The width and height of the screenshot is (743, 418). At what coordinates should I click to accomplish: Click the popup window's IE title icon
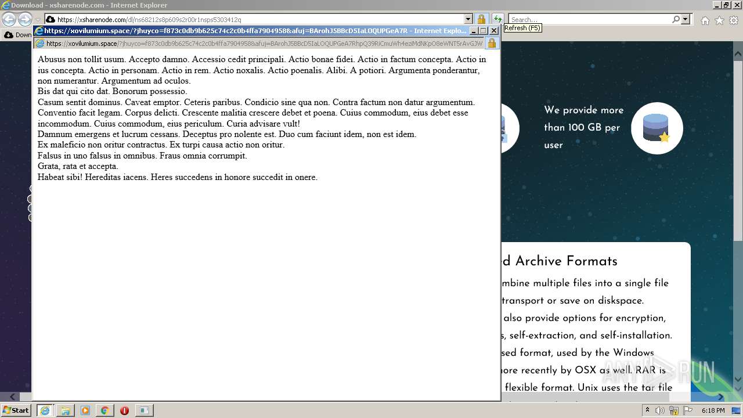[x=39, y=31]
